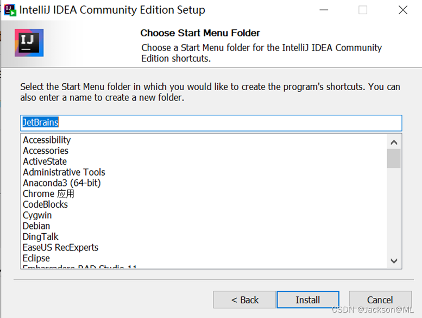Cancel the setup wizard
This screenshot has width=422, height=318.
tap(380, 300)
